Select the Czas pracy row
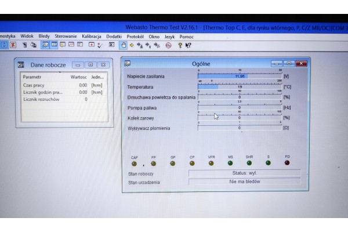This screenshot has width=348, height=232. click(x=64, y=85)
